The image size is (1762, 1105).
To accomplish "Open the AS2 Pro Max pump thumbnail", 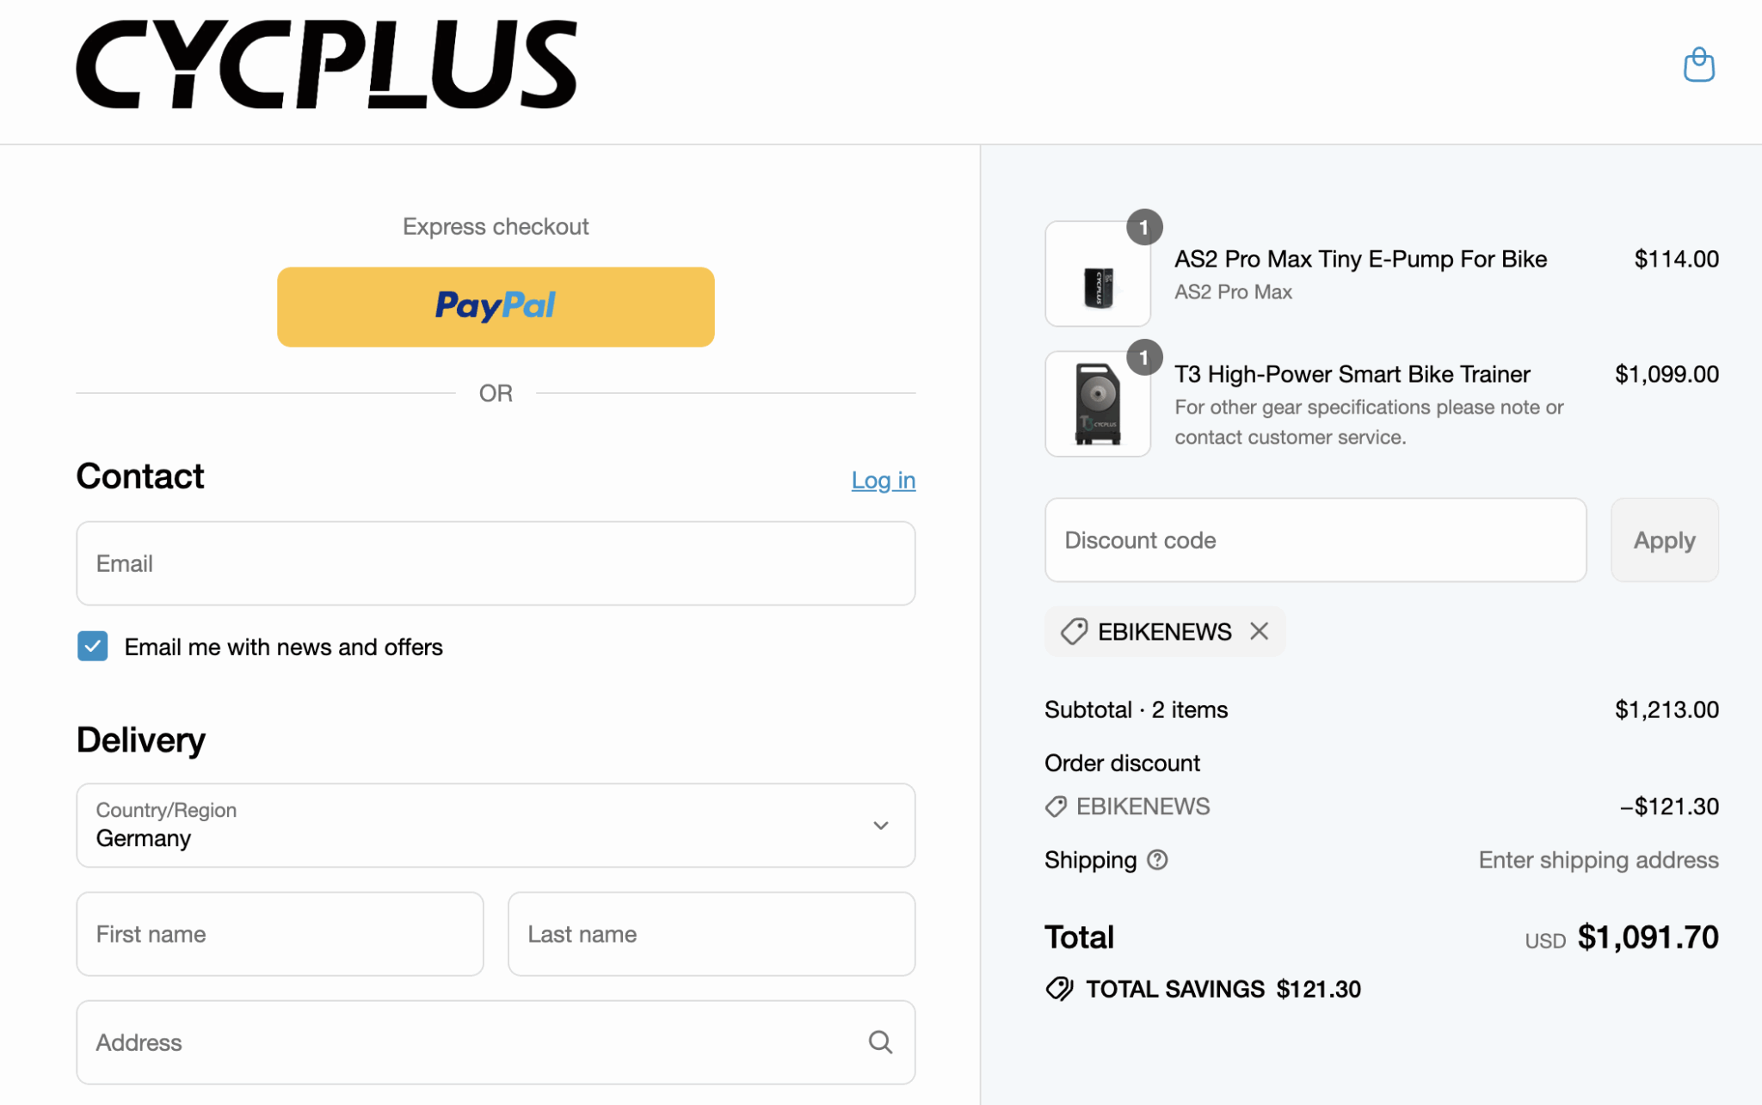I will pyautogui.click(x=1098, y=273).
